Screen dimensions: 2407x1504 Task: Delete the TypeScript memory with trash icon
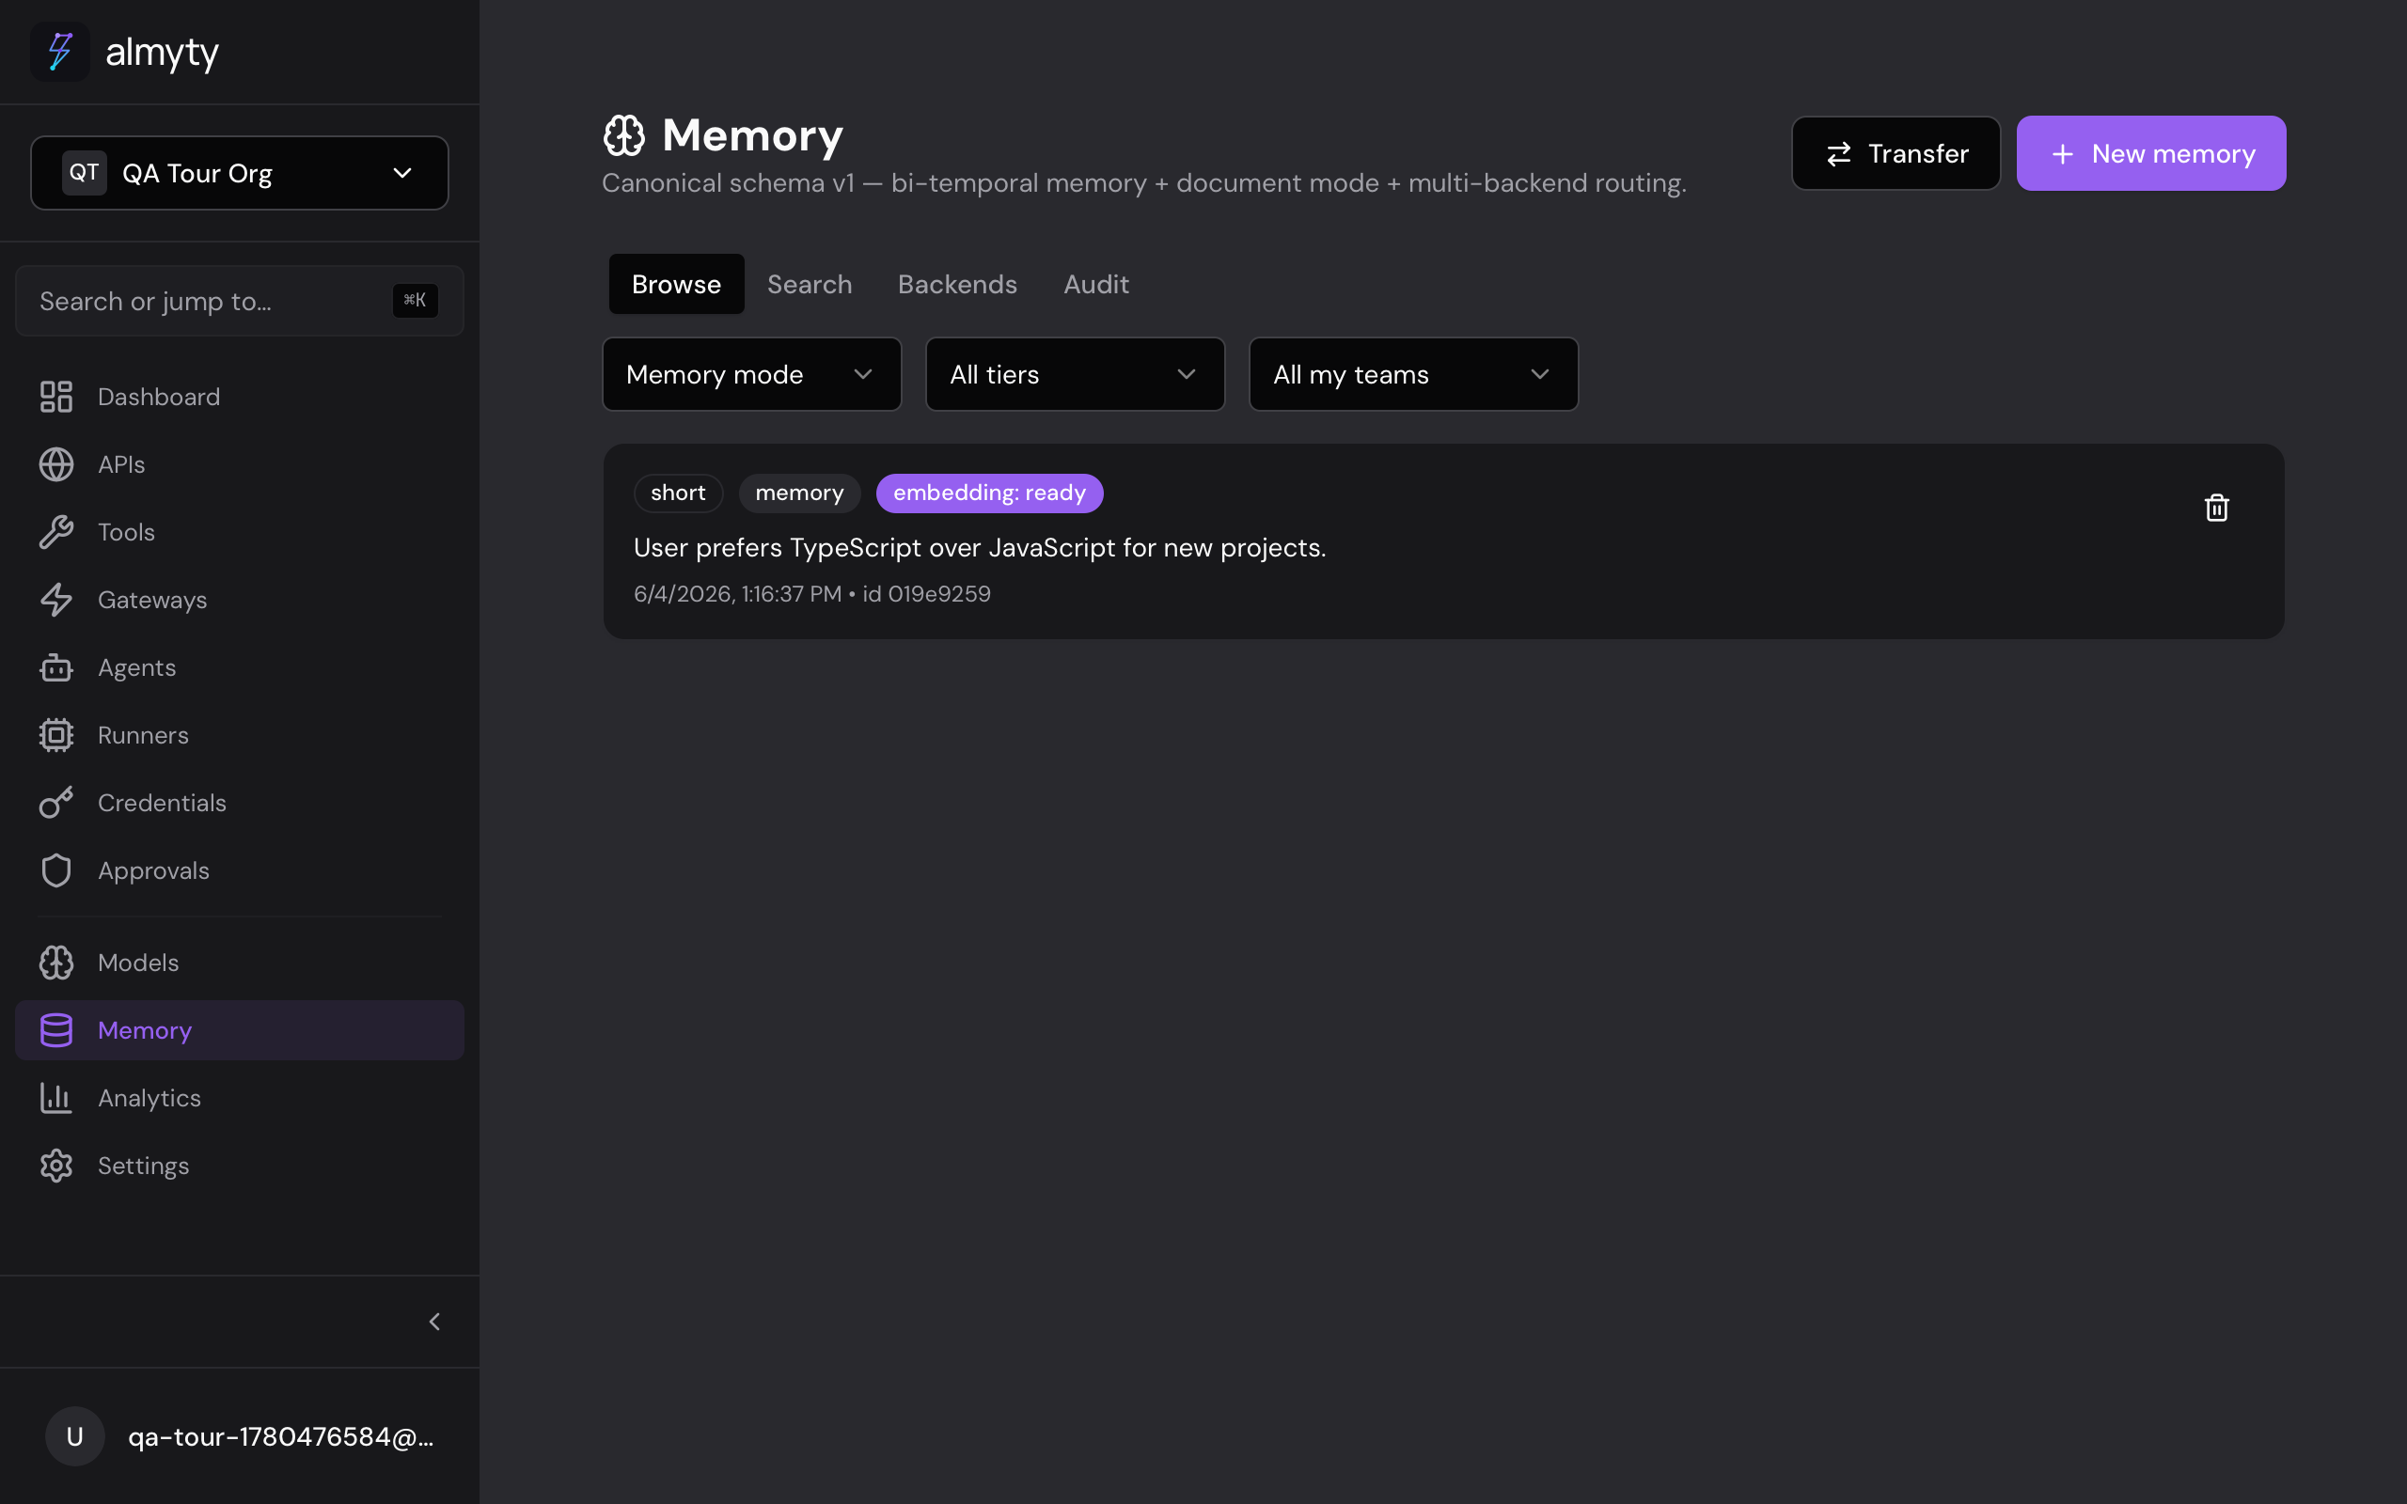(x=2216, y=508)
